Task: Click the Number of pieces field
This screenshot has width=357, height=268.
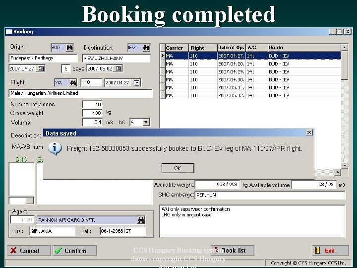Action: [x=92, y=104]
